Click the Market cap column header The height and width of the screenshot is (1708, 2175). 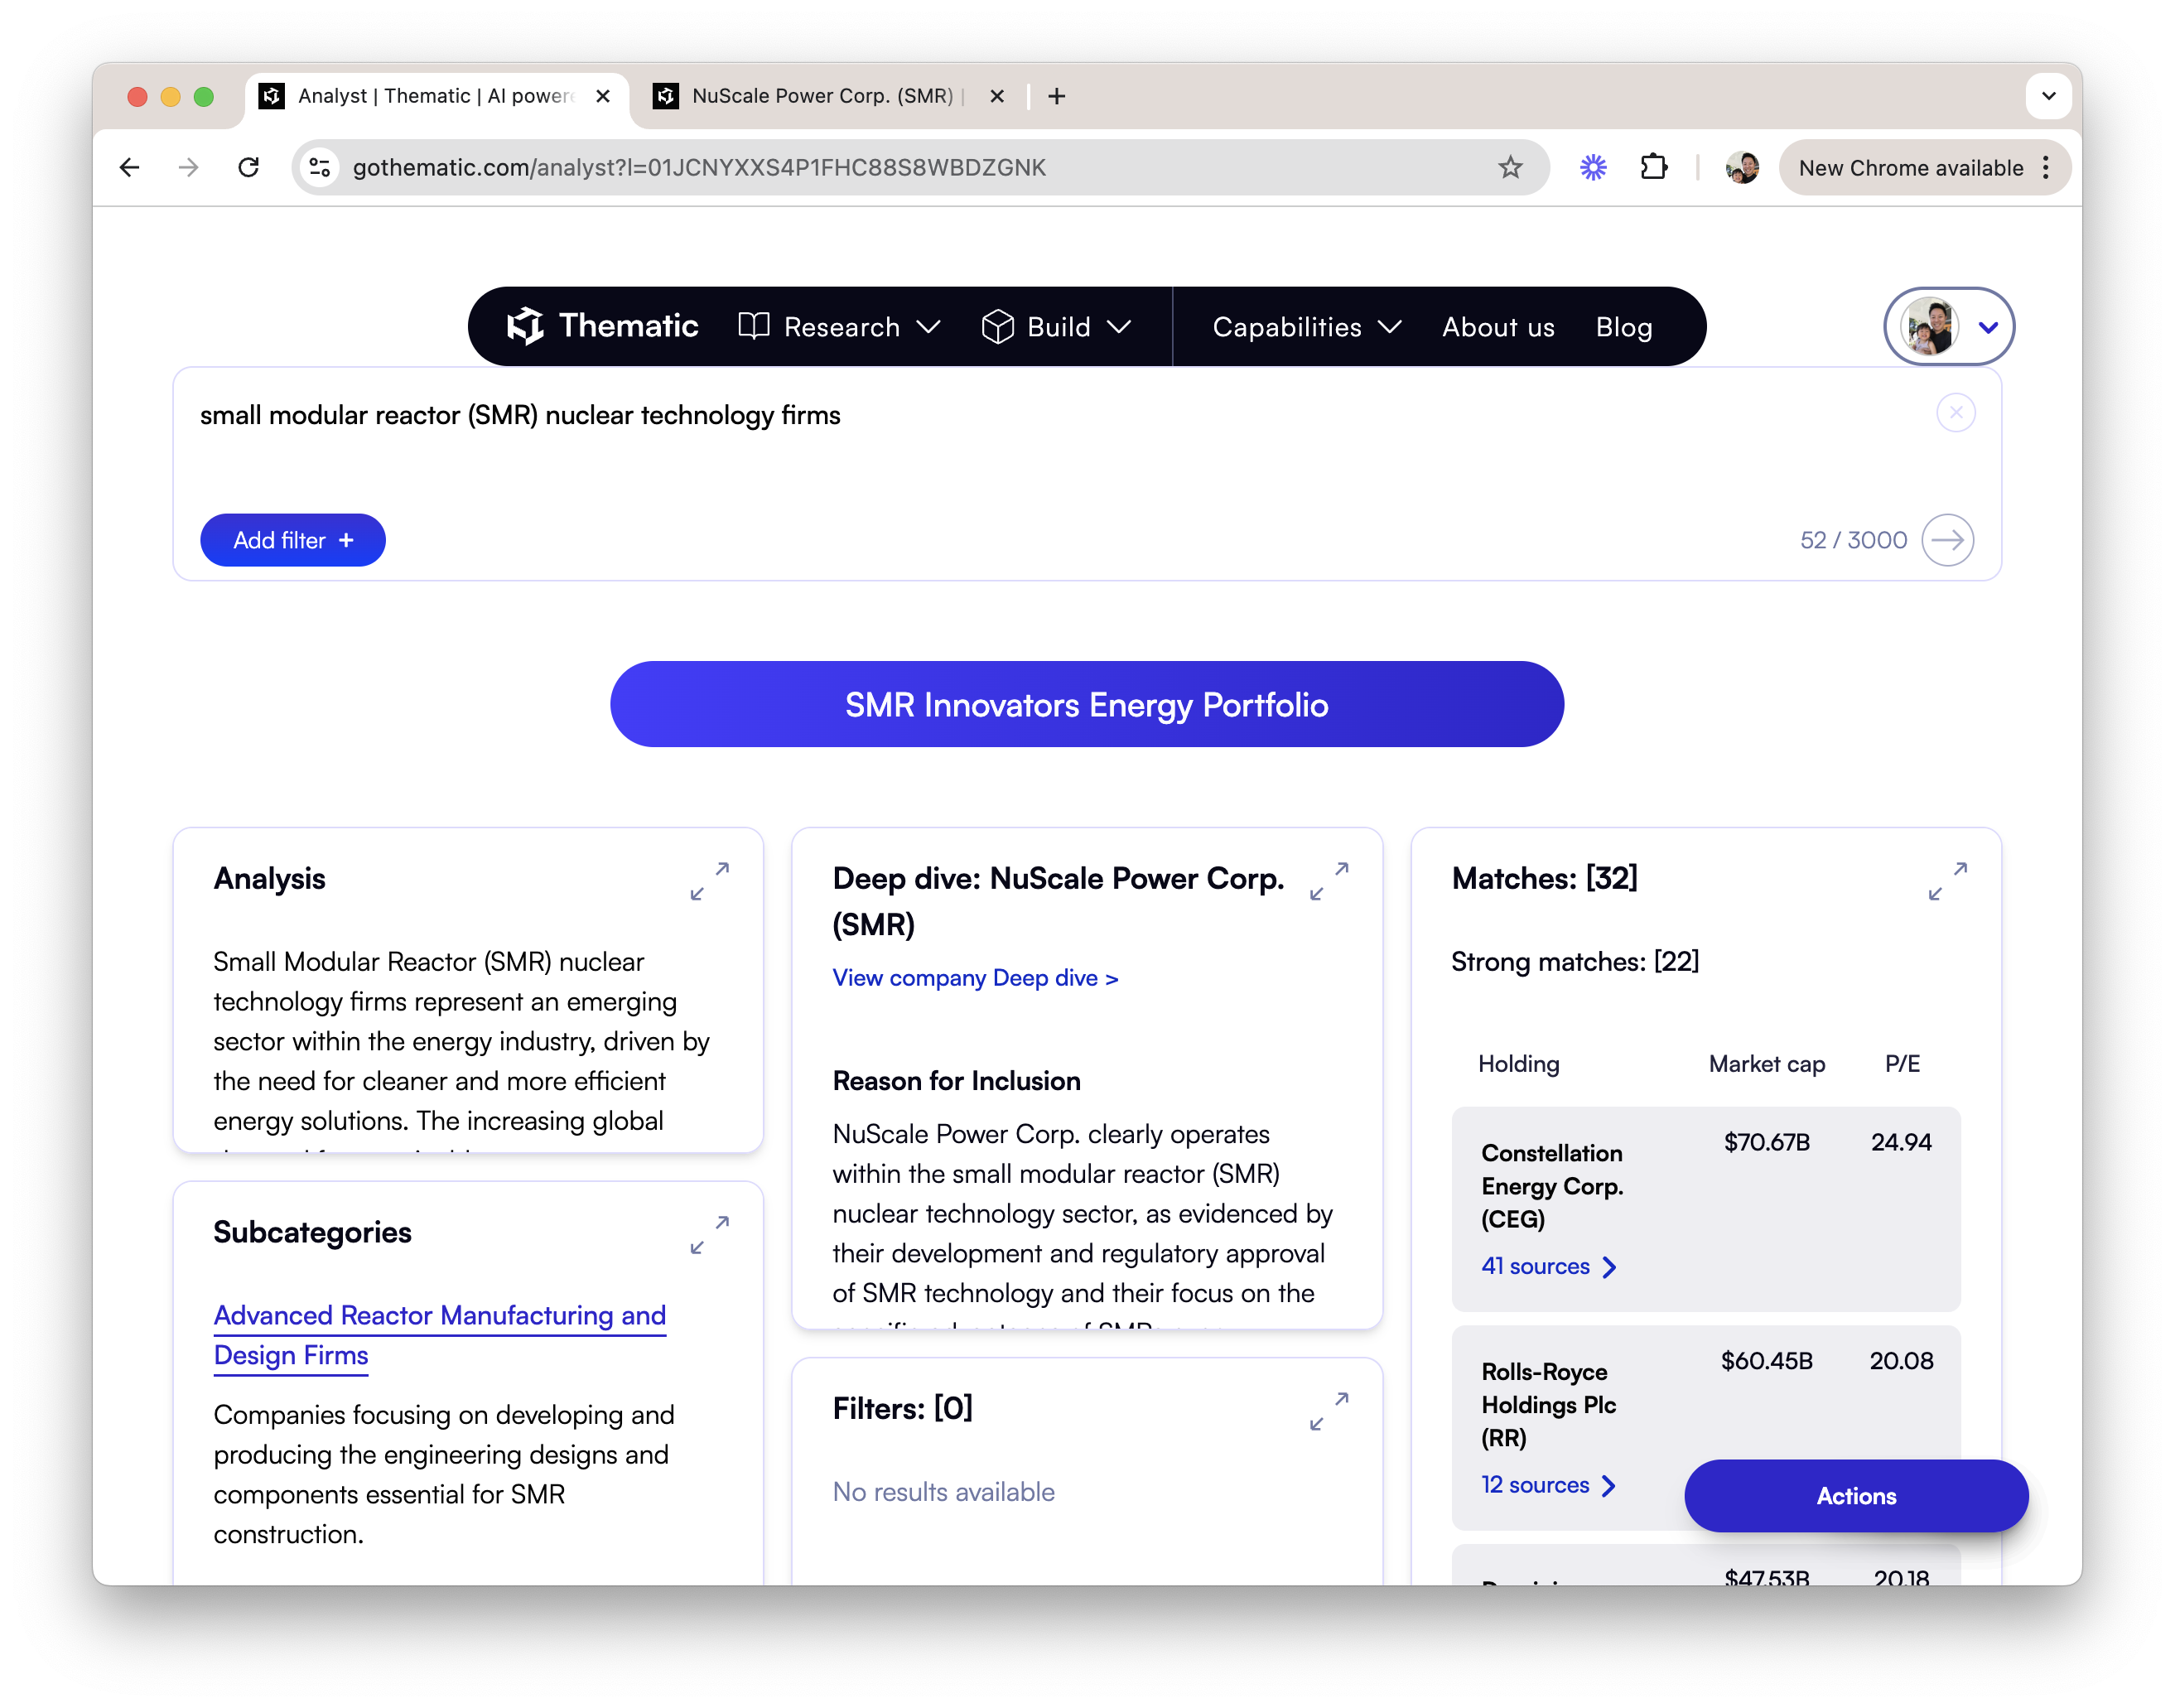coord(1766,1064)
